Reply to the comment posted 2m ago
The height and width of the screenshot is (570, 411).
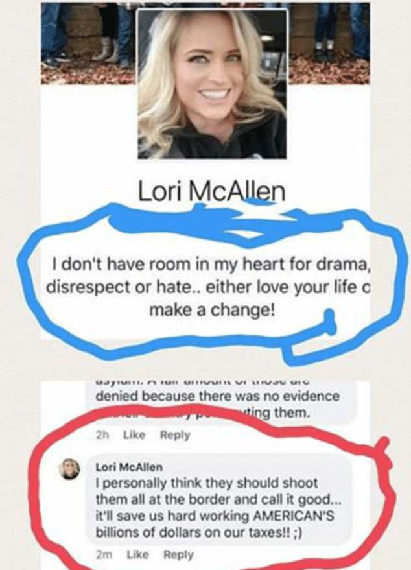179,554
